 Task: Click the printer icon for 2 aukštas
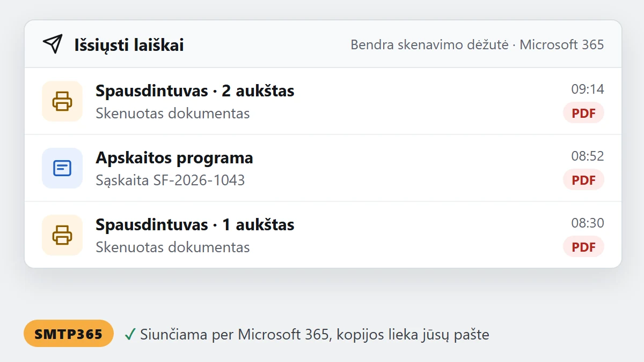[62, 101]
